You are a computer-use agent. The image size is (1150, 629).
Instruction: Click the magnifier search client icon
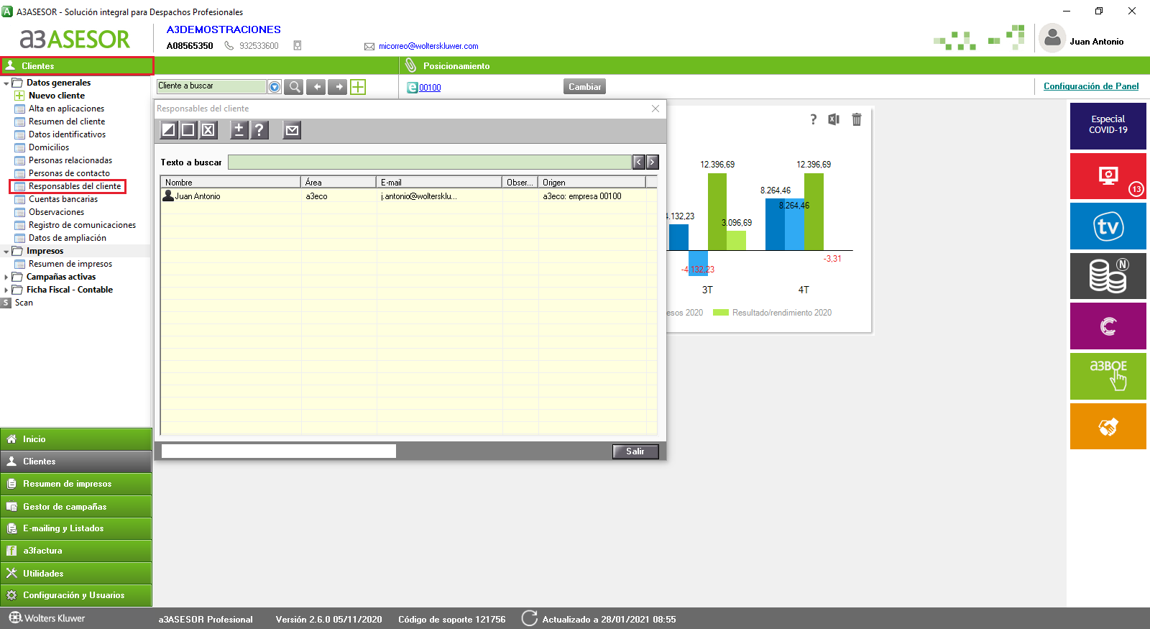294,87
